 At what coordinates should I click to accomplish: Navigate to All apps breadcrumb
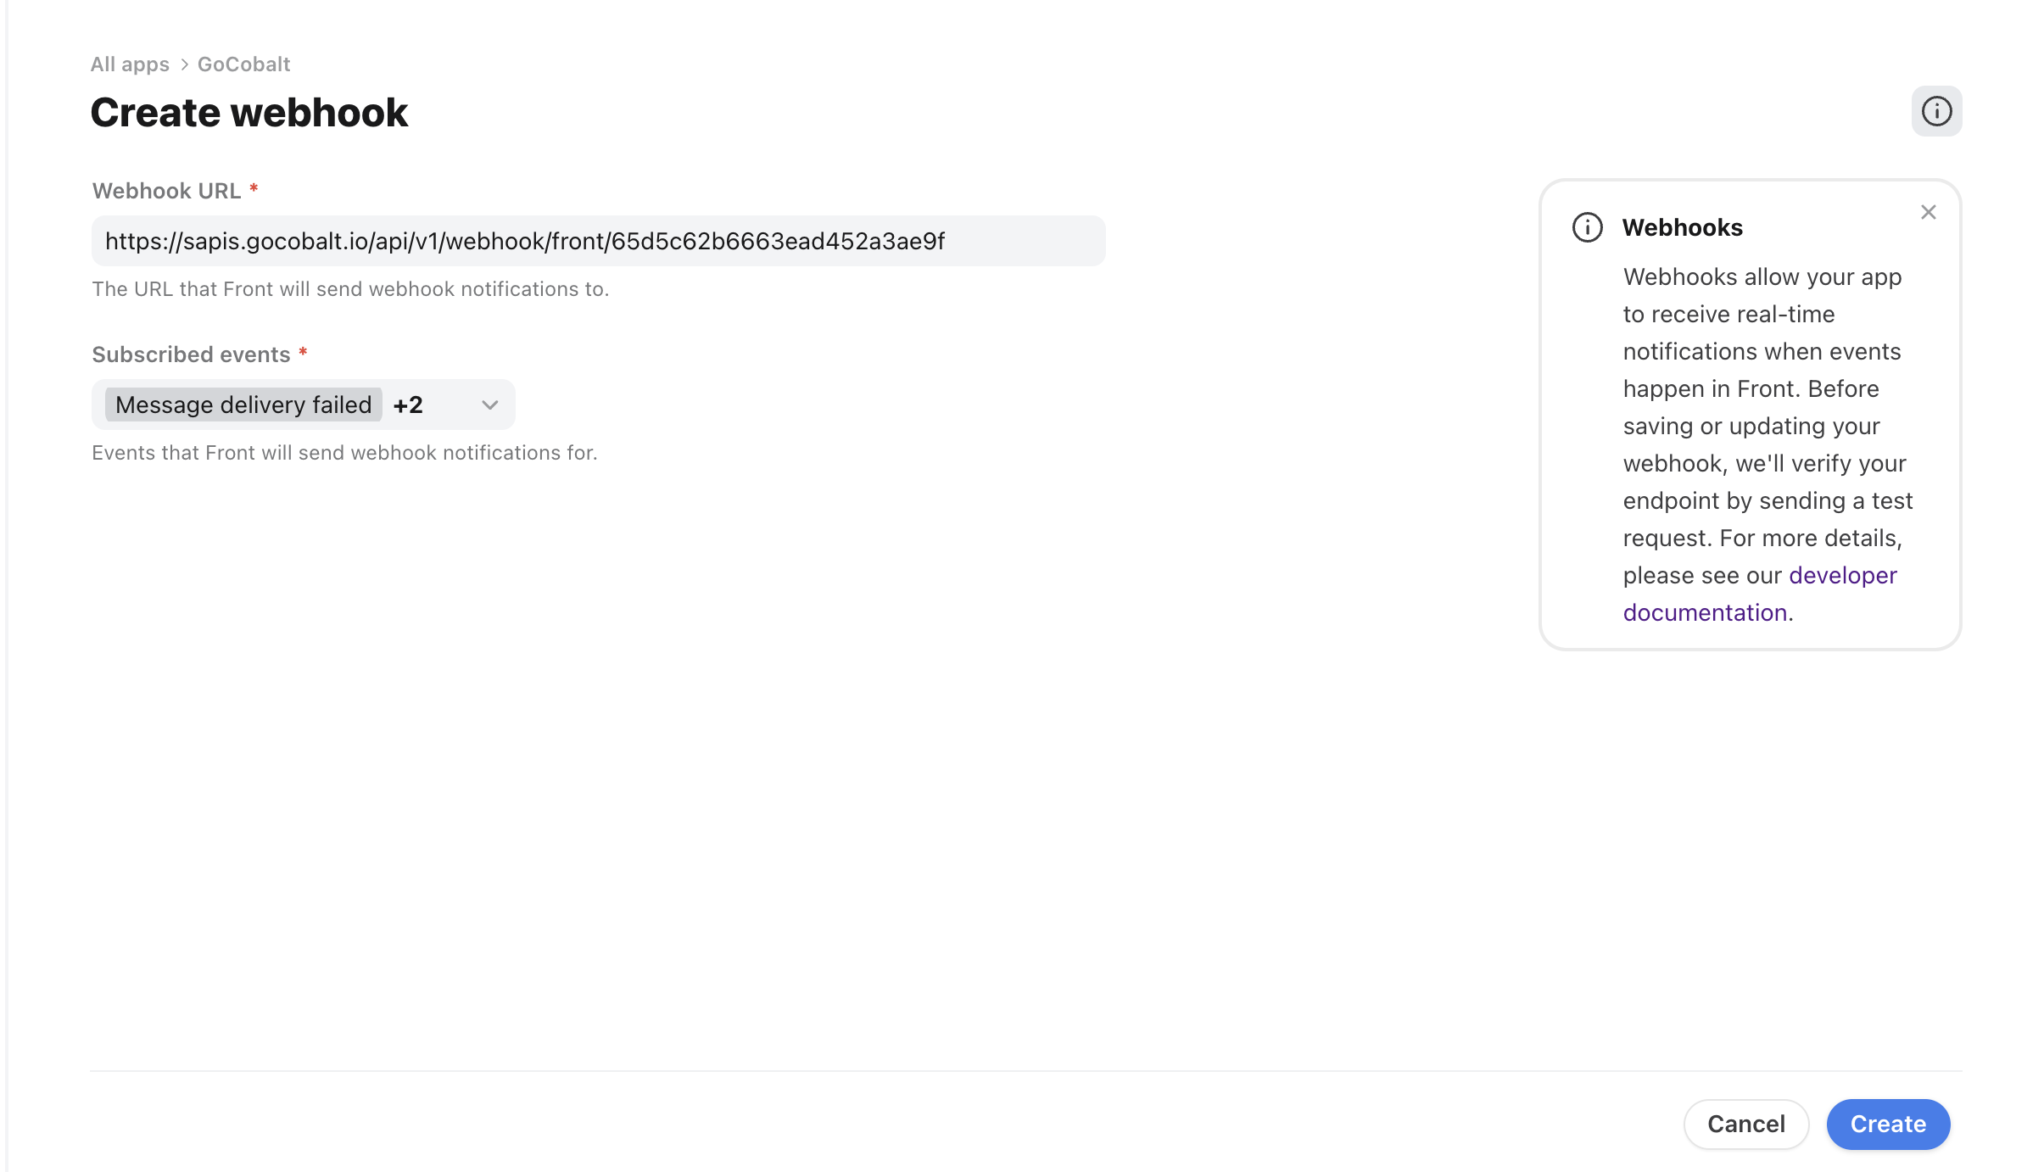[130, 64]
